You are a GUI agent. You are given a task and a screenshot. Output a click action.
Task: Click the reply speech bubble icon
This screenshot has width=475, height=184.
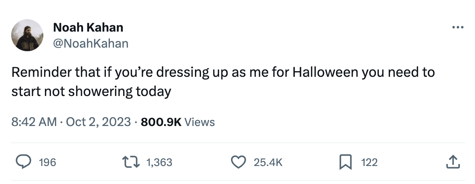click(23, 162)
